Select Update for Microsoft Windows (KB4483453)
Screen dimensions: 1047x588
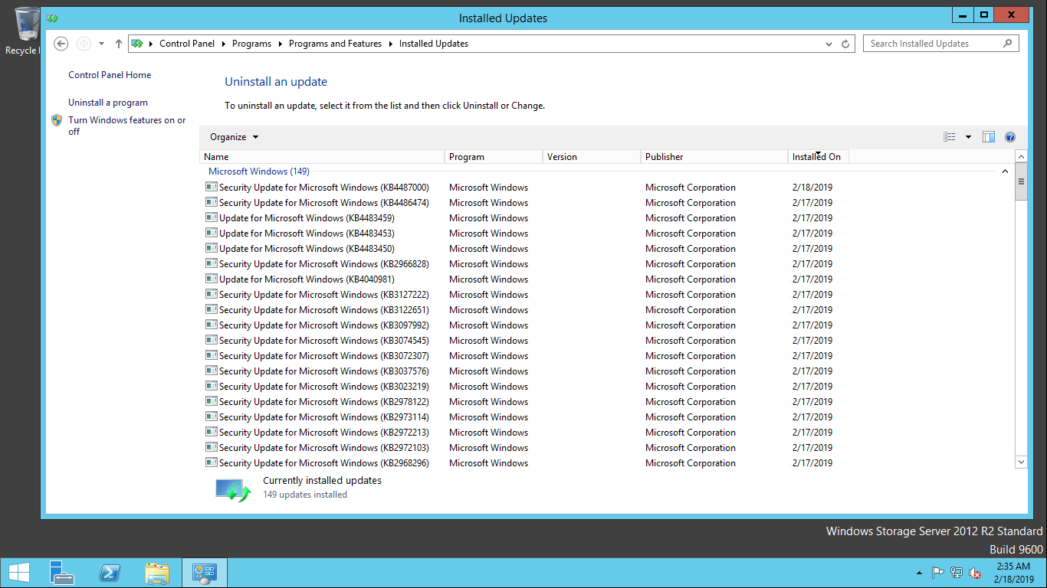[x=307, y=234]
